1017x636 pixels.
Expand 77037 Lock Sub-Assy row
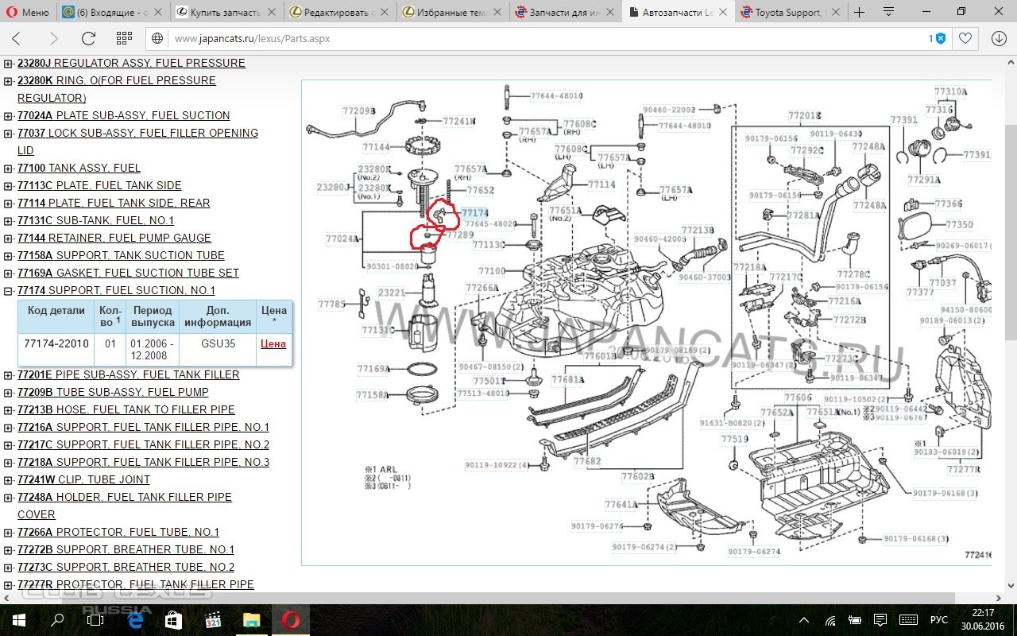pyautogui.click(x=8, y=134)
